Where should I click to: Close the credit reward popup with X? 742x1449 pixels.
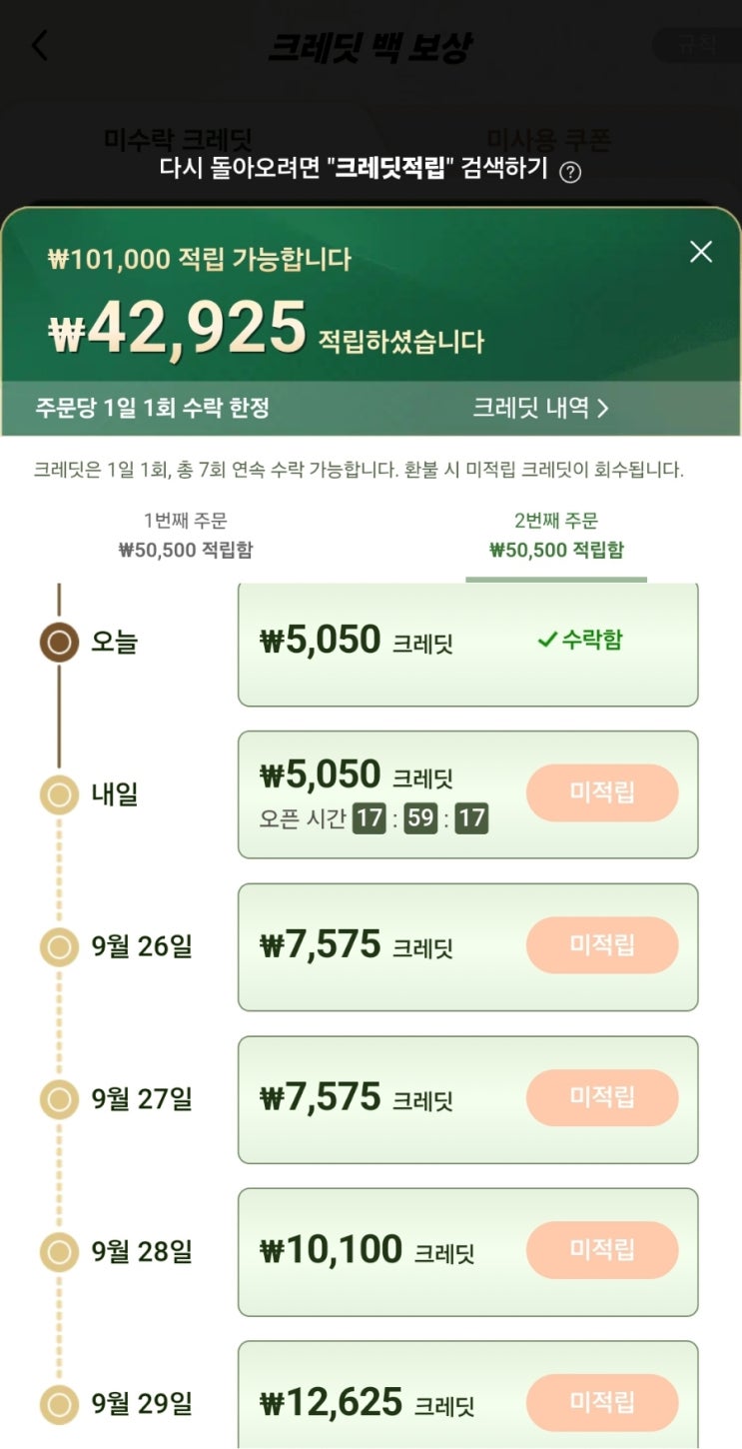coord(701,252)
